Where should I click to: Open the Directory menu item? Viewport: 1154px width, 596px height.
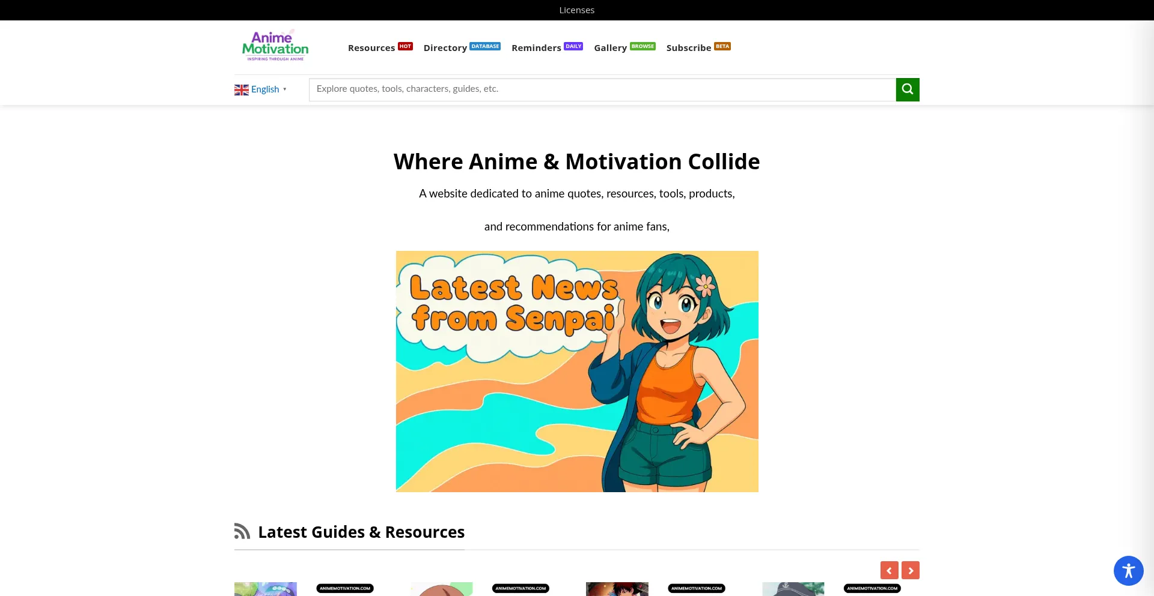pos(445,48)
